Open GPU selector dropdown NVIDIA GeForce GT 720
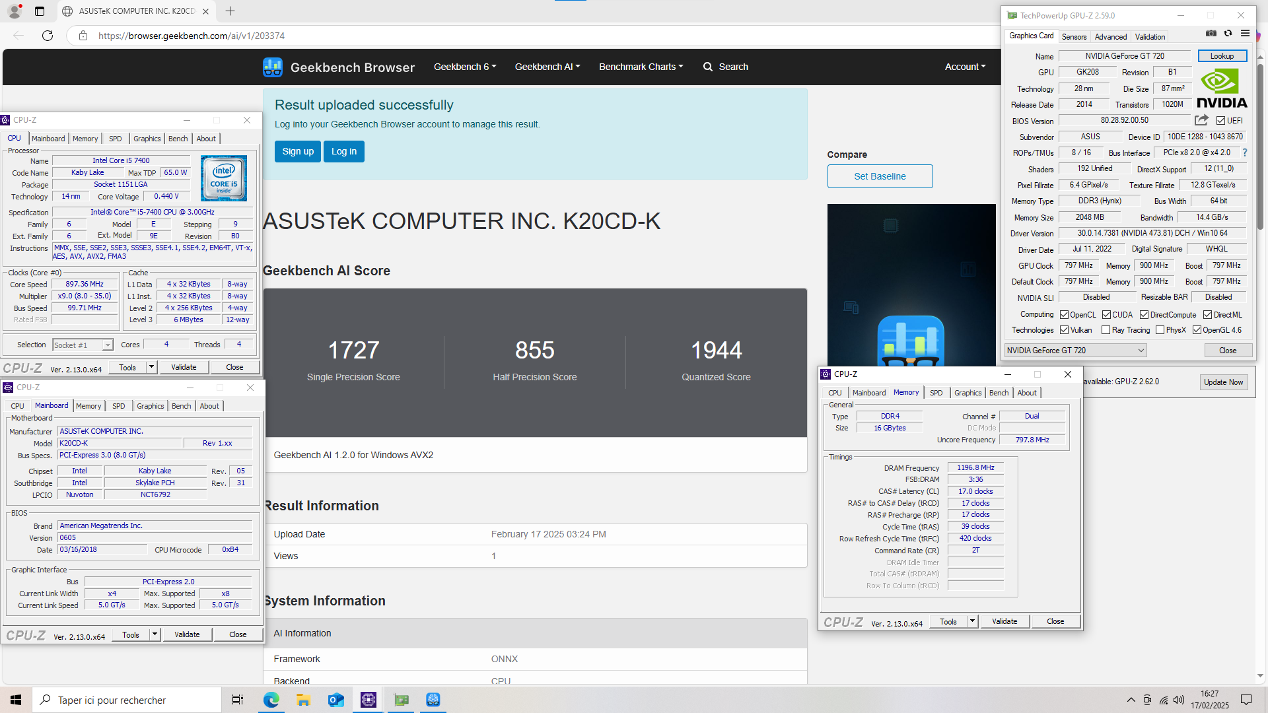1268x713 pixels. (1075, 351)
